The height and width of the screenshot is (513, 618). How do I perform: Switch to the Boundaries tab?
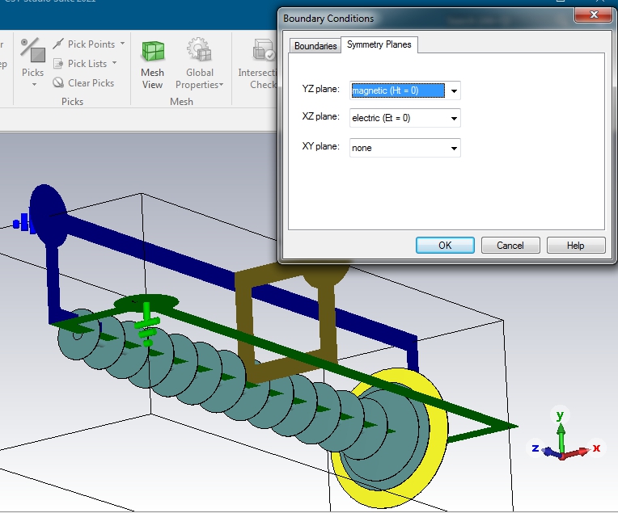click(x=315, y=46)
